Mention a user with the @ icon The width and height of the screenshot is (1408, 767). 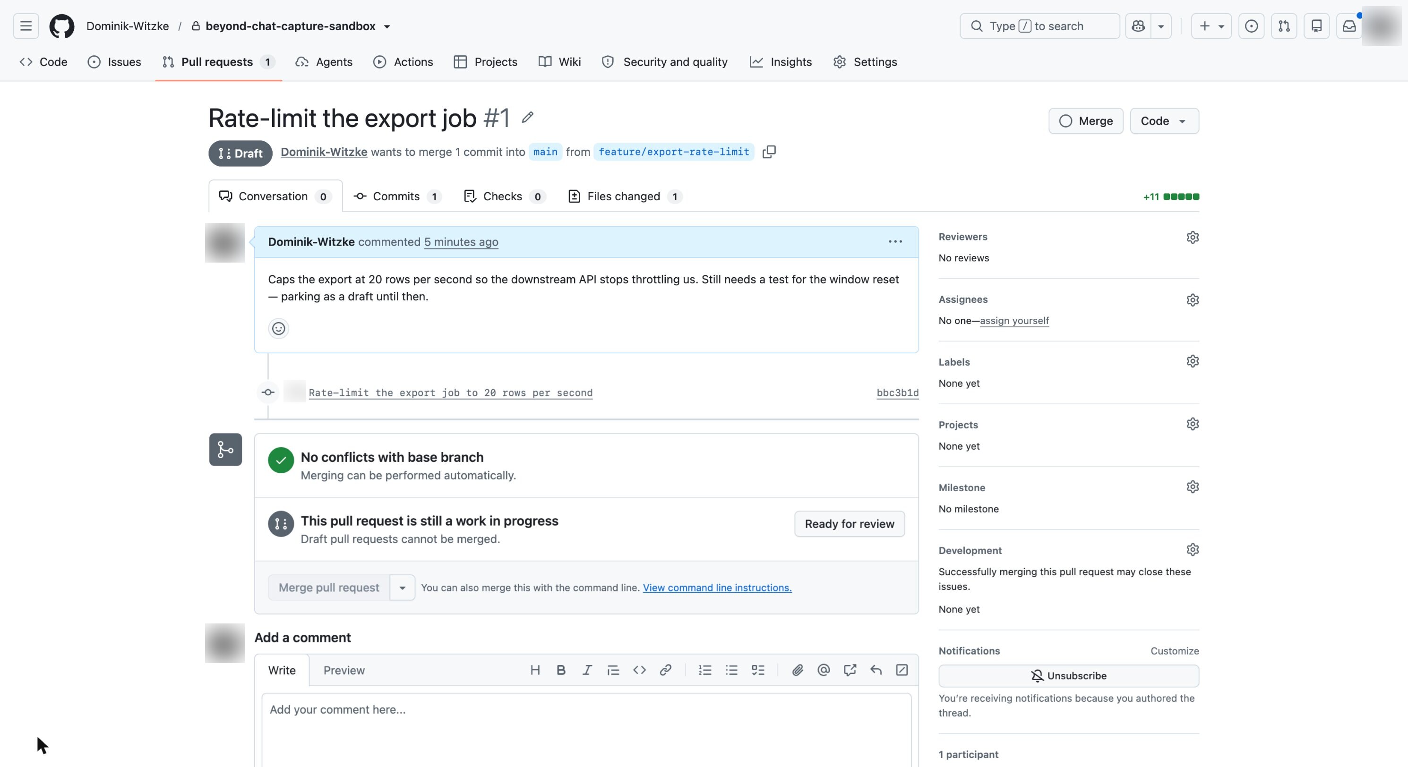pyautogui.click(x=824, y=670)
